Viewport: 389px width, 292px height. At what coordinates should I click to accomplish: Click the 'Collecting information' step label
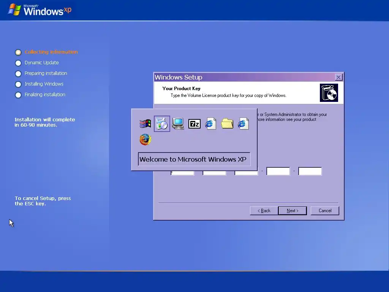(x=51, y=52)
